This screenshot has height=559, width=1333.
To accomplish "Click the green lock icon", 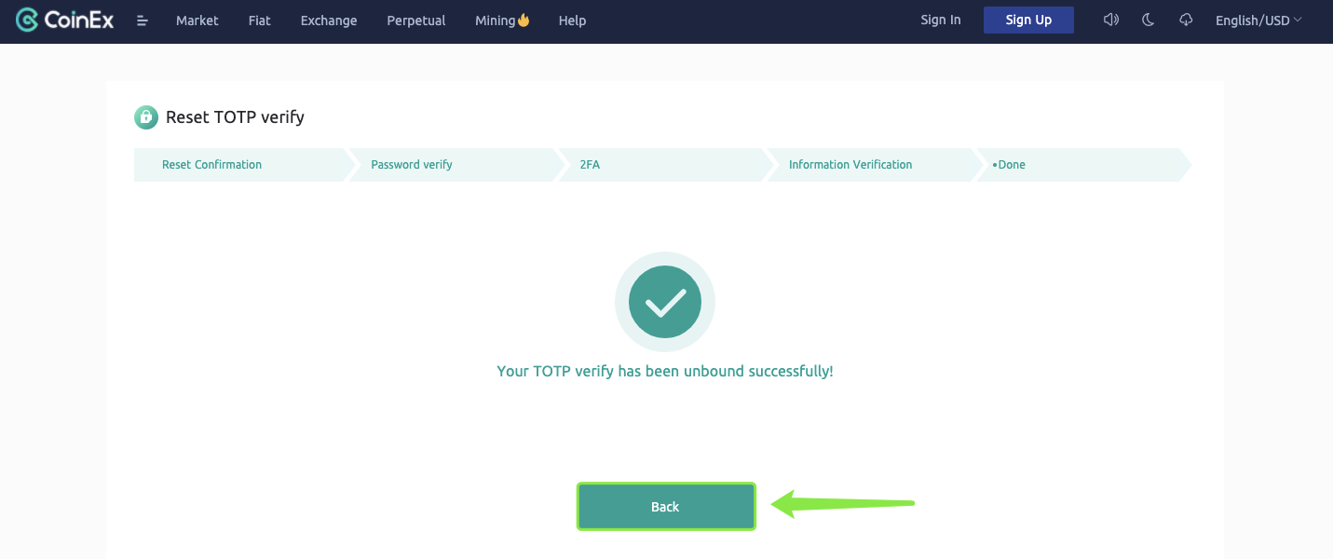I will pyautogui.click(x=146, y=117).
